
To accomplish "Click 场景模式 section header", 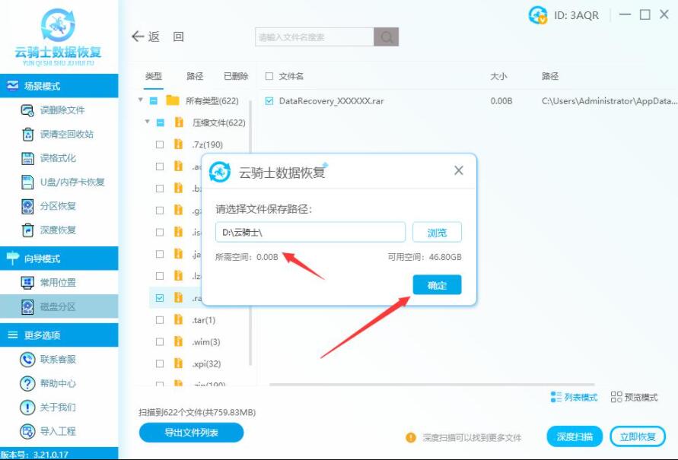I will click(59, 86).
